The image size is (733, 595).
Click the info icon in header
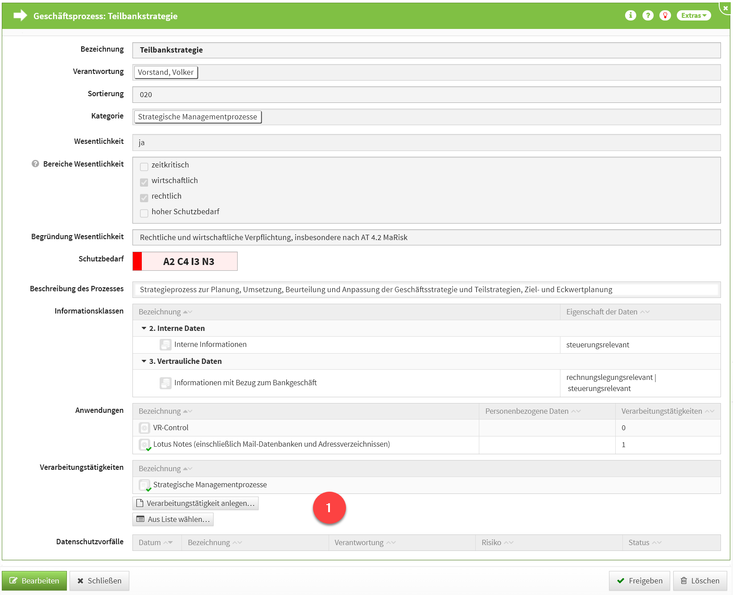(630, 16)
